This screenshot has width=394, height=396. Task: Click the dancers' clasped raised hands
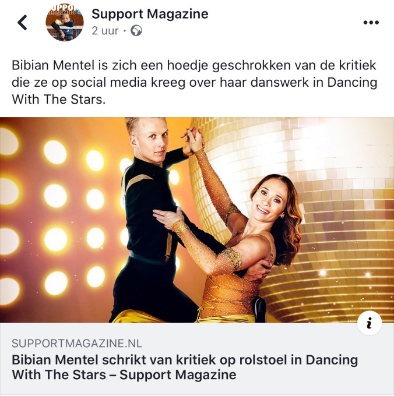[192, 141]
